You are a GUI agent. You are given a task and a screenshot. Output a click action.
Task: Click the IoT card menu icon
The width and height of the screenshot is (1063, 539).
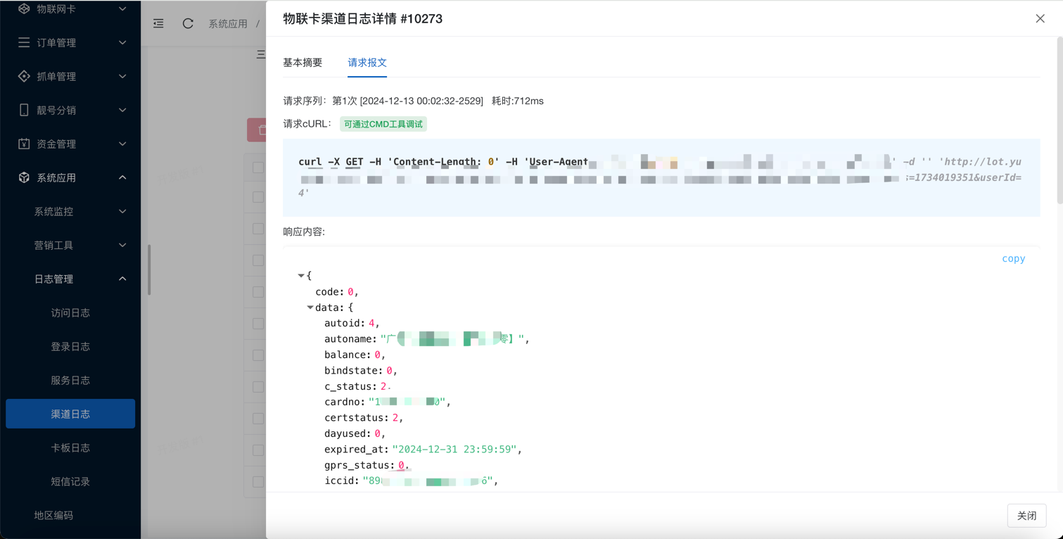[24, 9]
